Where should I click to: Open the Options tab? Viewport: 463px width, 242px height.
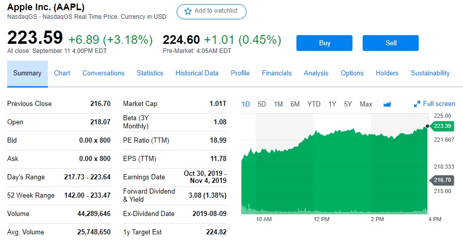tap(352, 73)
